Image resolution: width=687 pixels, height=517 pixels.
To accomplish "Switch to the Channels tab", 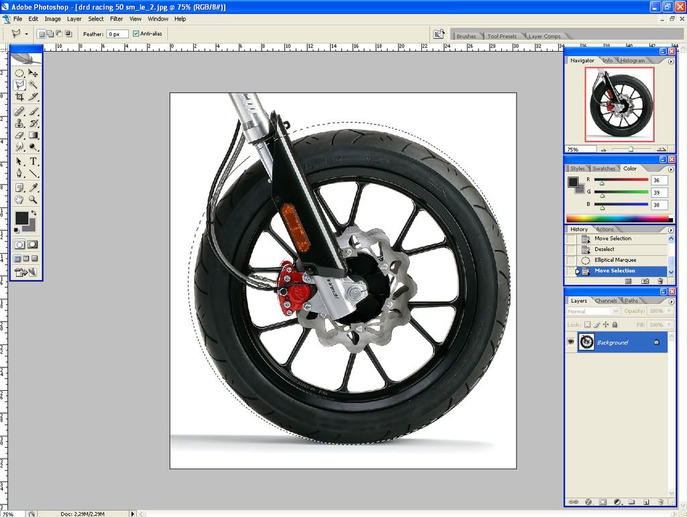I will tap(606, 301).
